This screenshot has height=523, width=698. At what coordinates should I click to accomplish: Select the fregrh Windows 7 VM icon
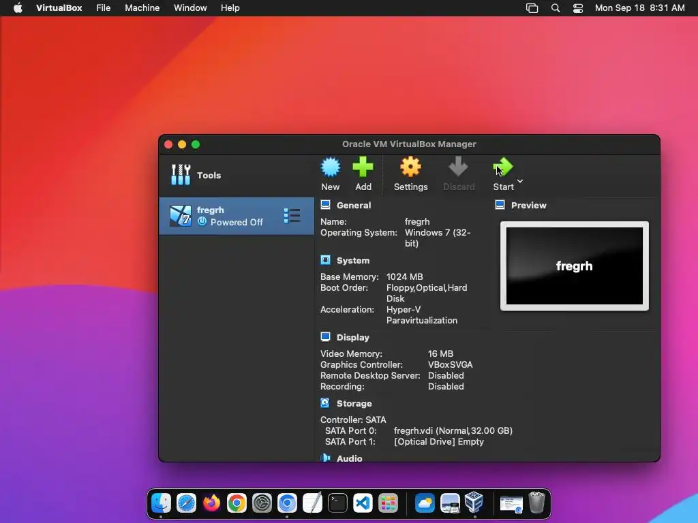(180, 216)
